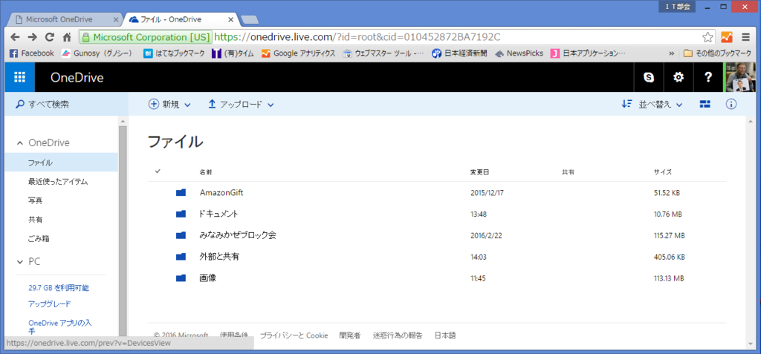761x354 pixels.
Task: Open the settings gear in OneDrive header
Action: [x=678, y=78]
